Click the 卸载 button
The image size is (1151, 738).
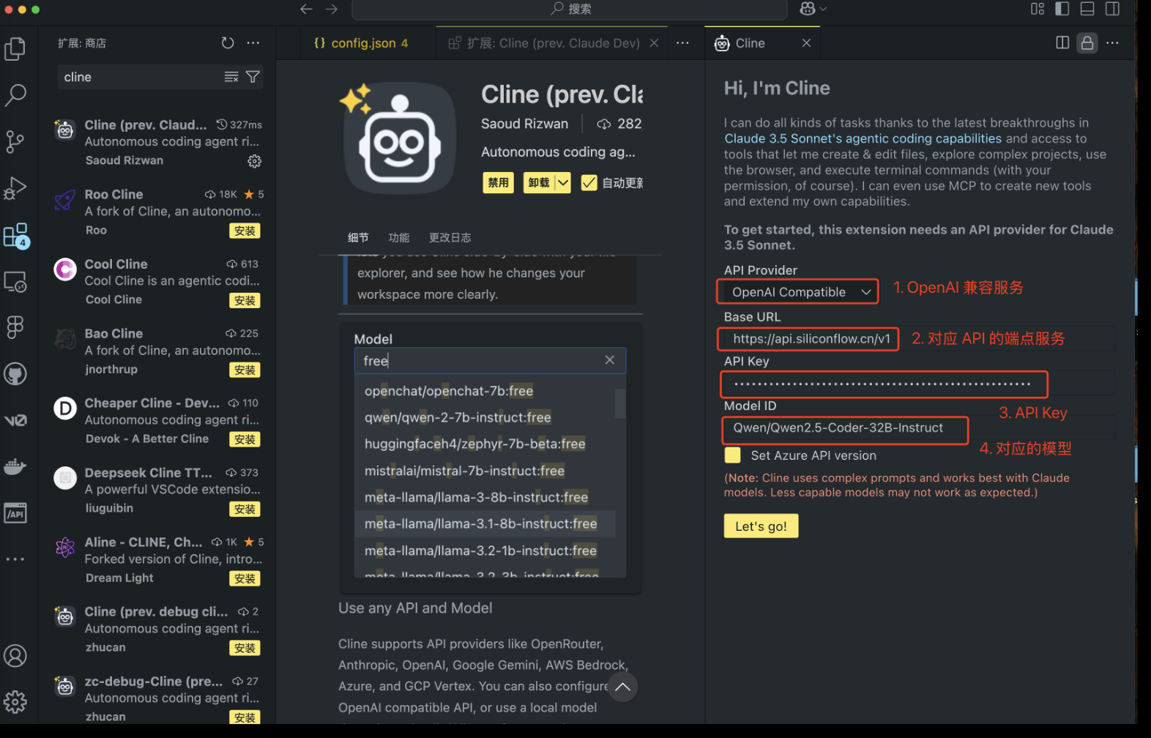(539, 183)
